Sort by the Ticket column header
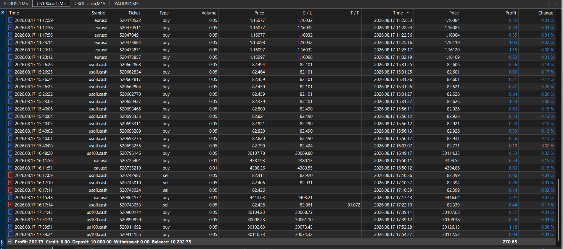The image size is (563, 249). [134, 13]
